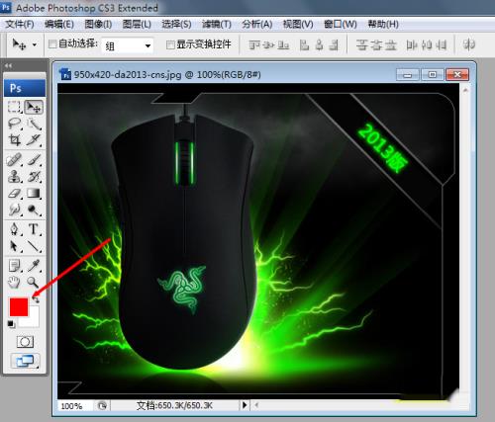The width and height of the screenshot is (495, 422).
Task: Select the Eraser tool
Action: (x=14, y=193)
